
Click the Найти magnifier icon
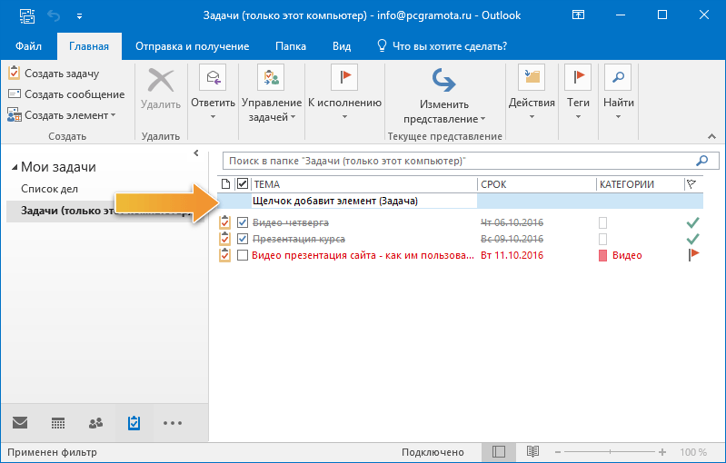point(618,77)
